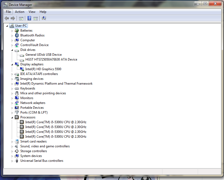Click the Network adapters icon
The image size is (224, 180).
(17, 103)
